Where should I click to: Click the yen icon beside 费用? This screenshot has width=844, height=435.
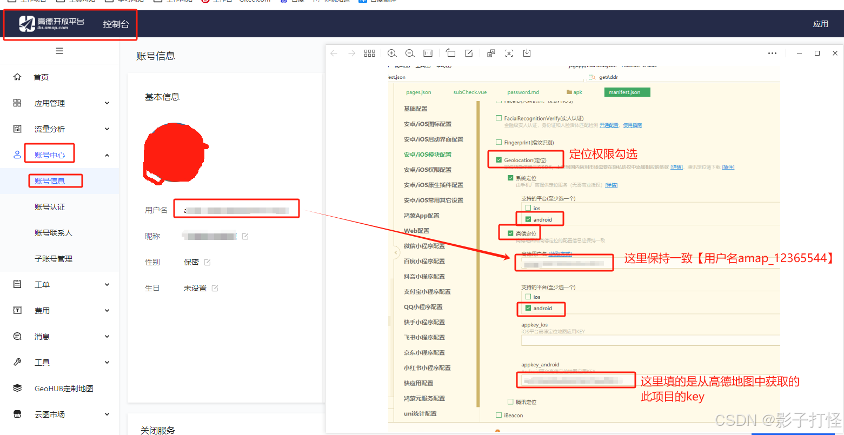tap(17, 311)
